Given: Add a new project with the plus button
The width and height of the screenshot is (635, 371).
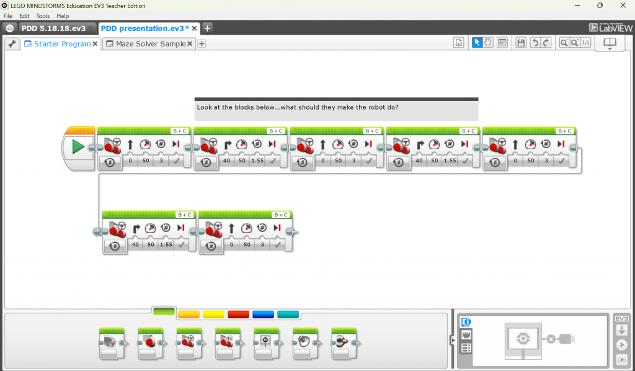Looking at the screenshot, I should 207,28.
